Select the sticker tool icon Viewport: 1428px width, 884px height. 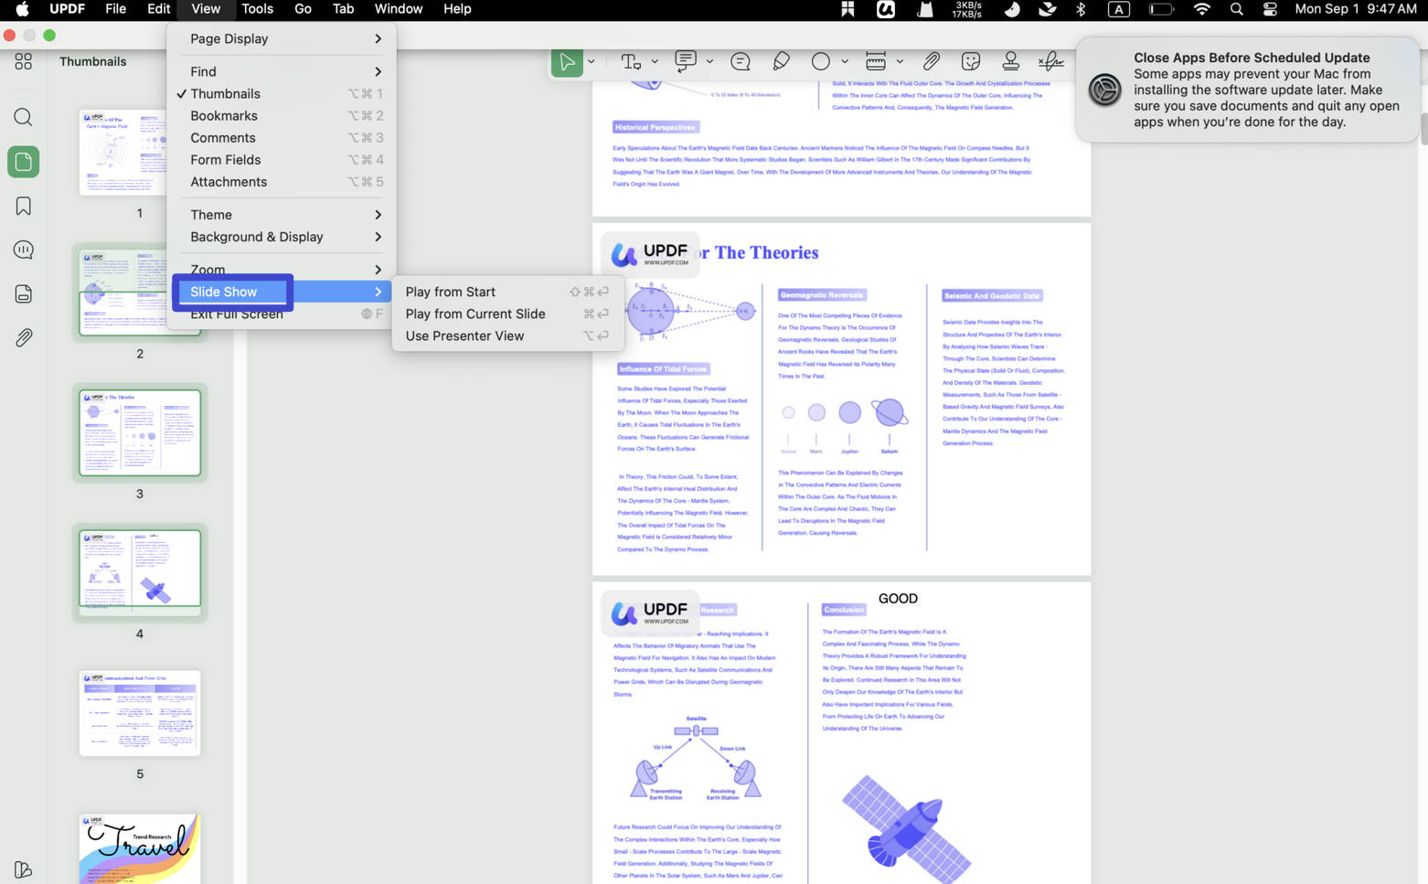click(x=971, y=61)
